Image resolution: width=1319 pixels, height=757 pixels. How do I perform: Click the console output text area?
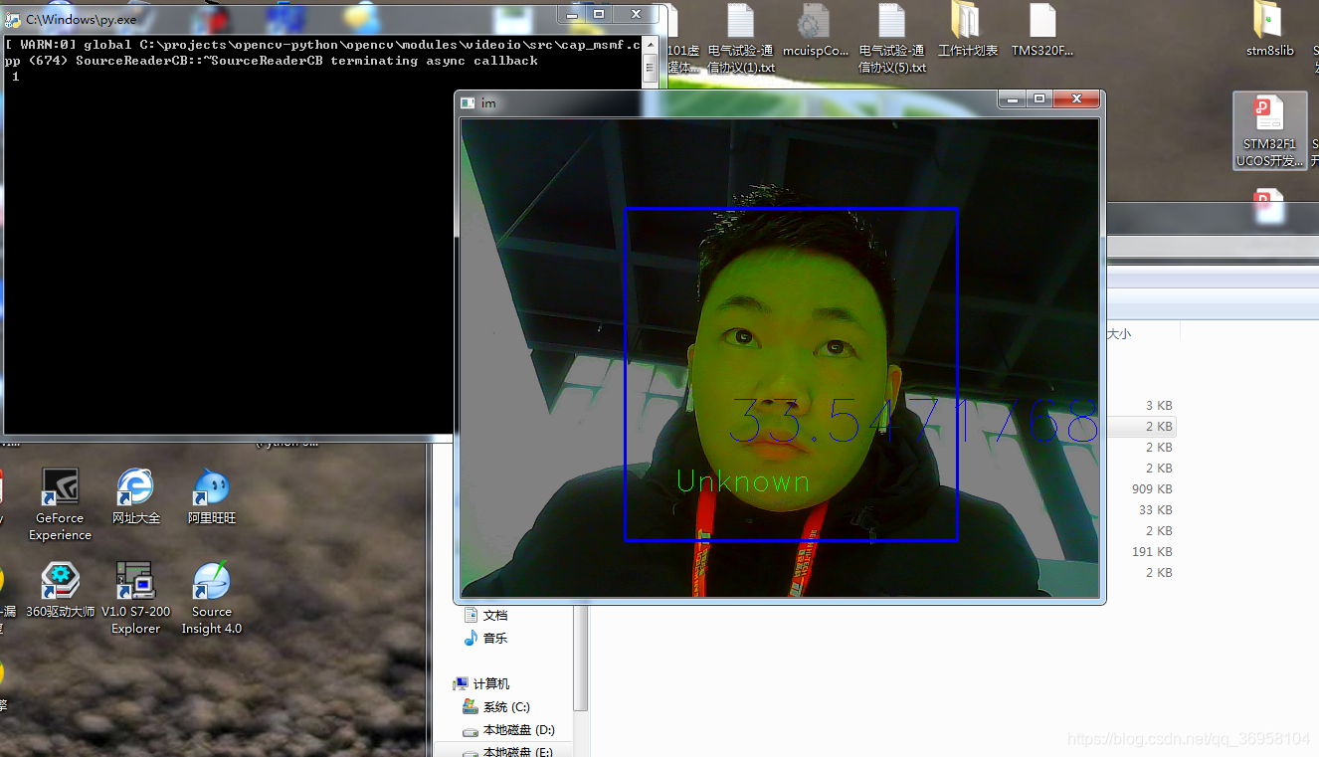point(321,235)
